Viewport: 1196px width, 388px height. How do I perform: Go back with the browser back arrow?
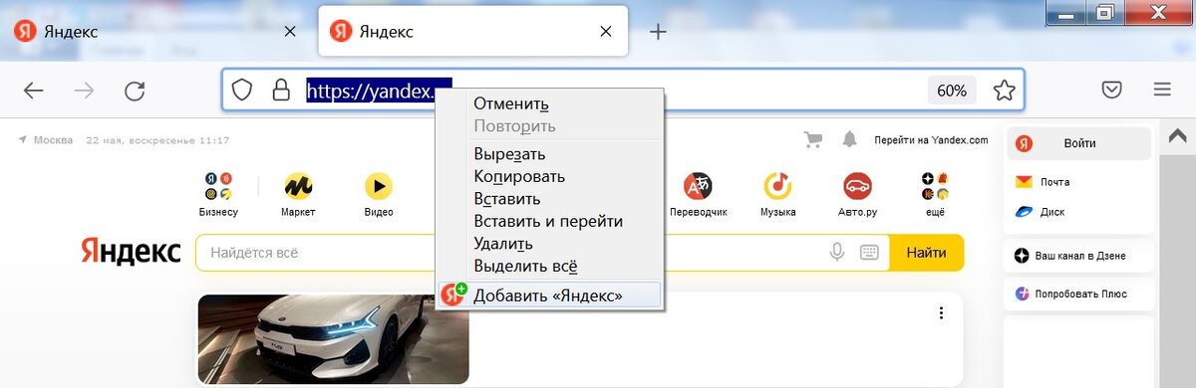pos(34,91)
